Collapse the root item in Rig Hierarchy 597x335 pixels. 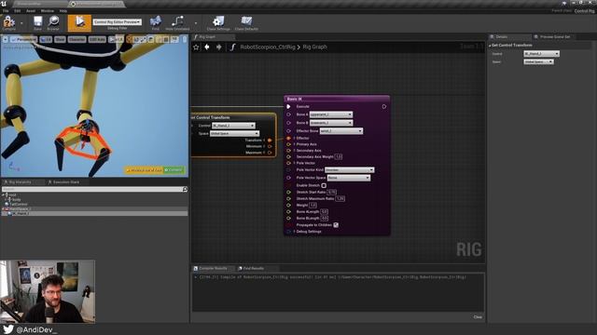coord(4,194)
